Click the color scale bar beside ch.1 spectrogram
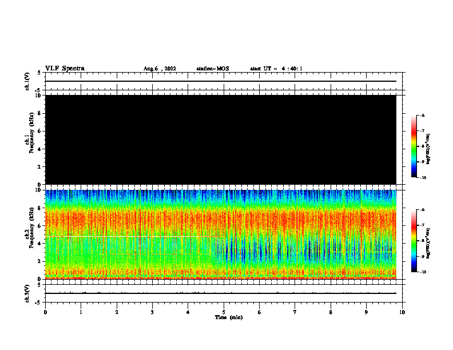Screen dimensions: 453x350 414,146
